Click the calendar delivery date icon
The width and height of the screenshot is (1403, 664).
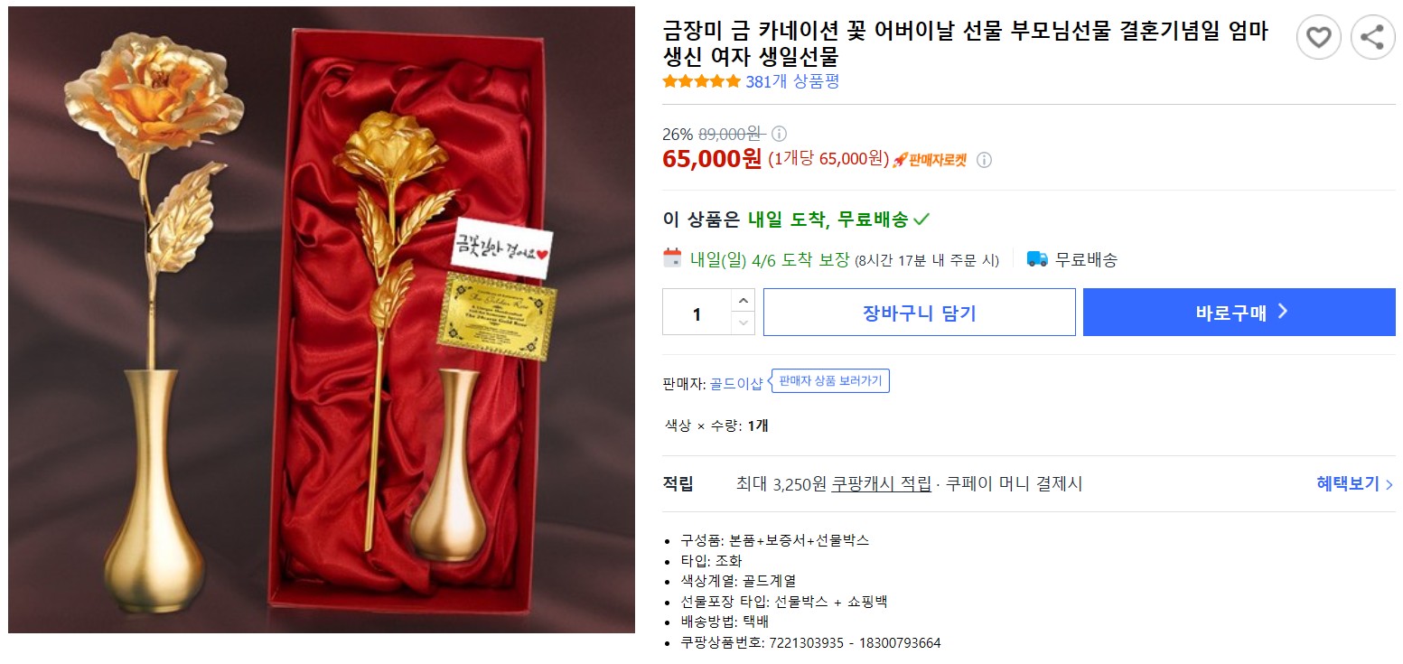pos(672,258)
